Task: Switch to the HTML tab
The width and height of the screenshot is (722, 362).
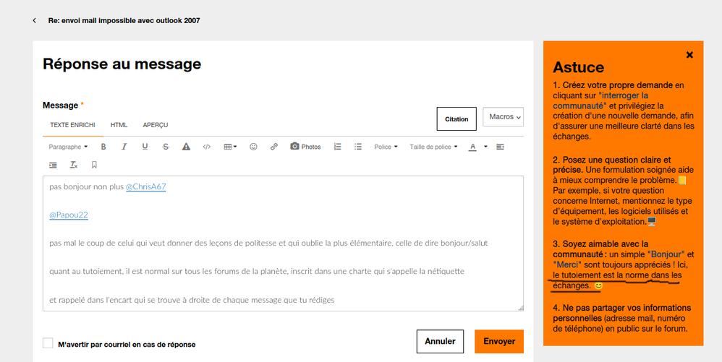Action: coord(119,125)
